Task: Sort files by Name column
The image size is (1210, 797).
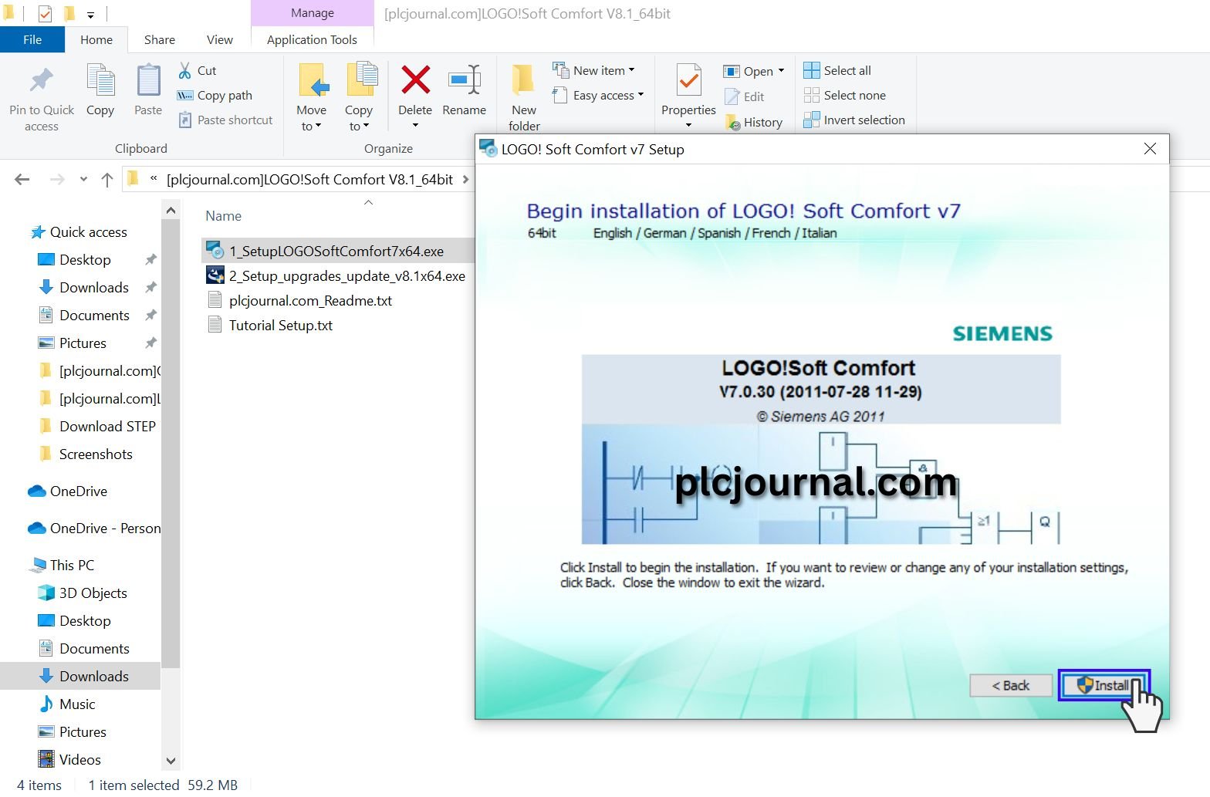Action: [x=223, y=216]
